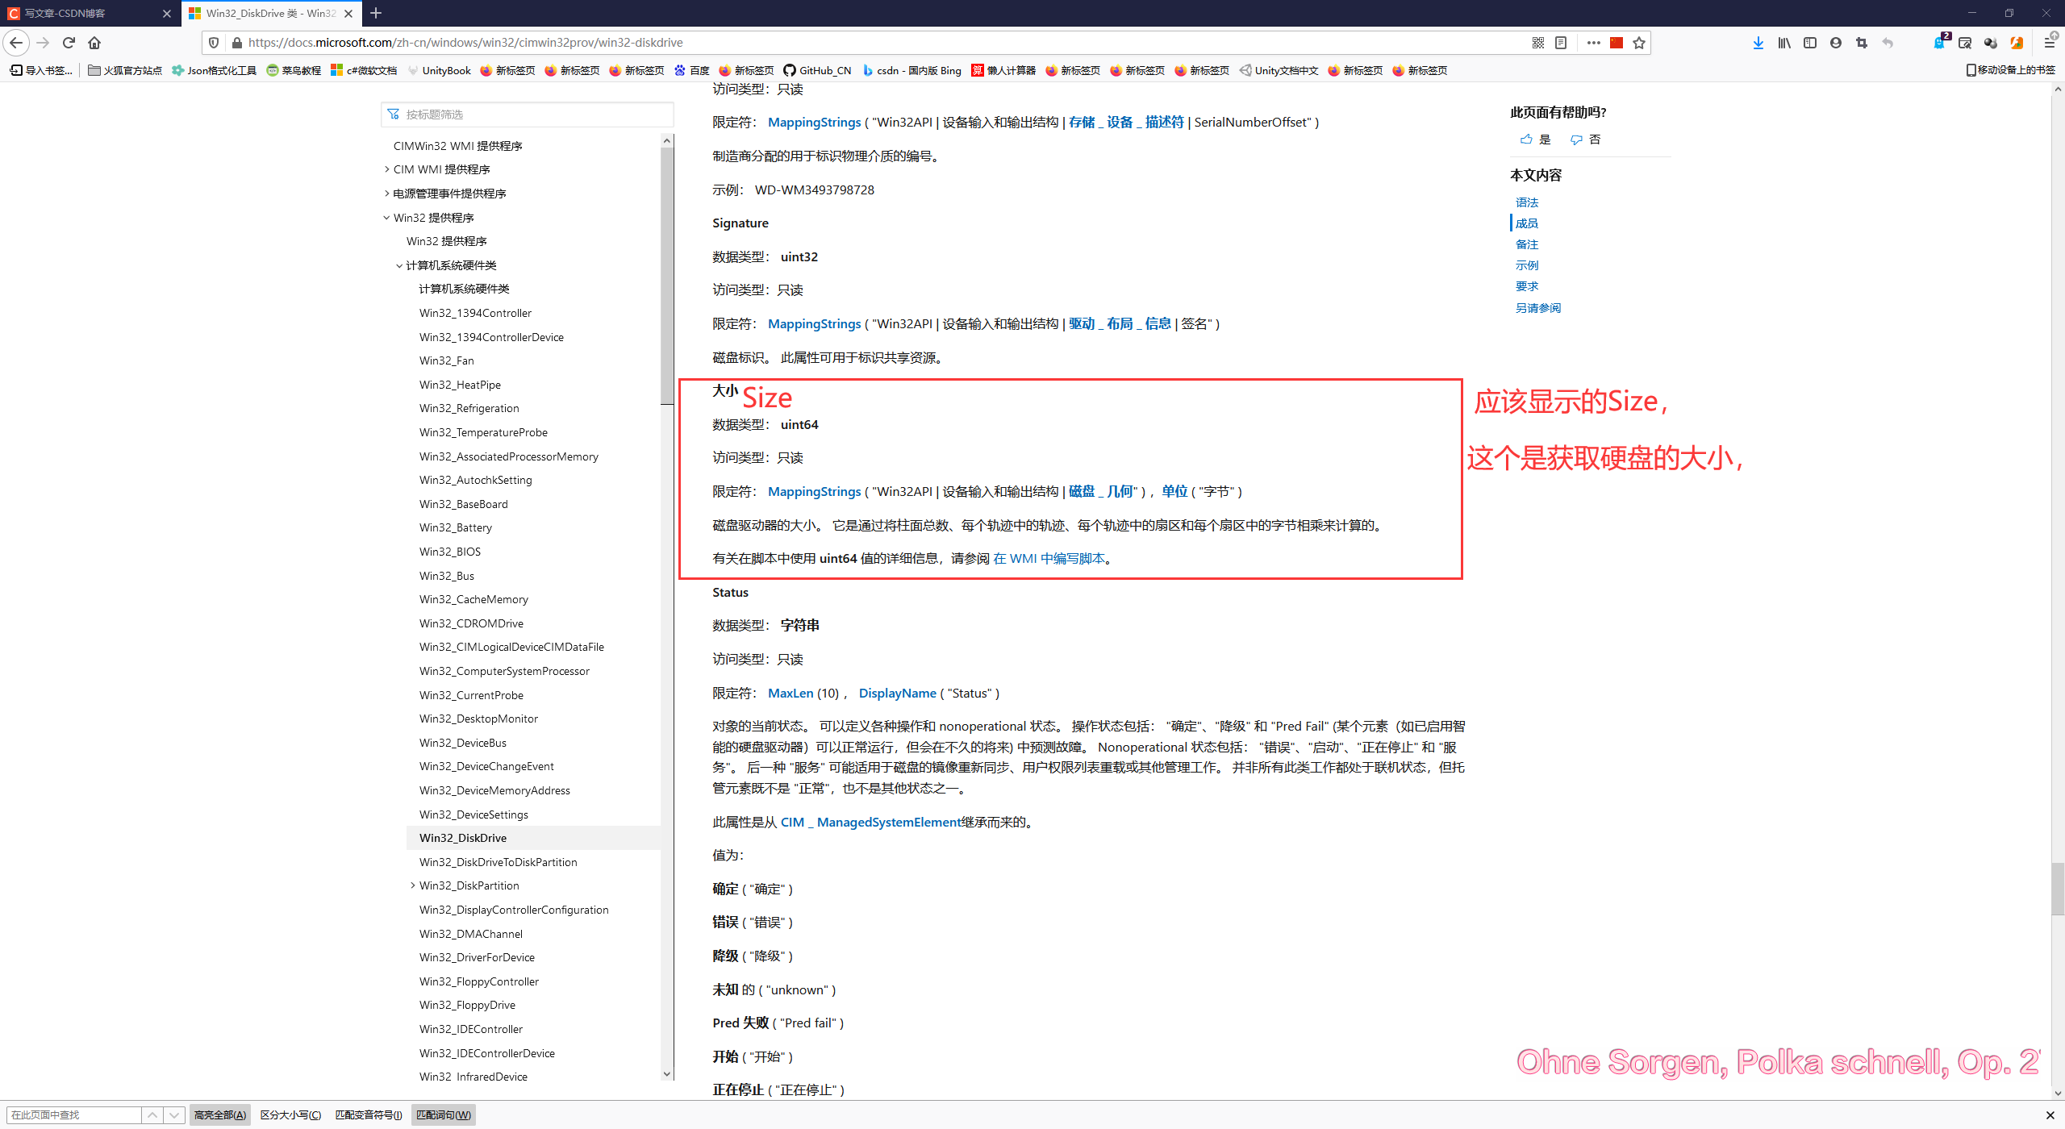Expand the CIM WMI 提供程序 tree node
The height and width of the screenshot is (1129, 2065).
pos(386,169)
